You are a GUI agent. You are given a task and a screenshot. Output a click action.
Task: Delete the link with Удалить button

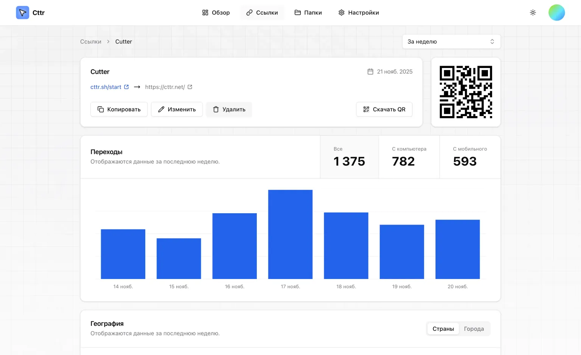click(229, 109)
